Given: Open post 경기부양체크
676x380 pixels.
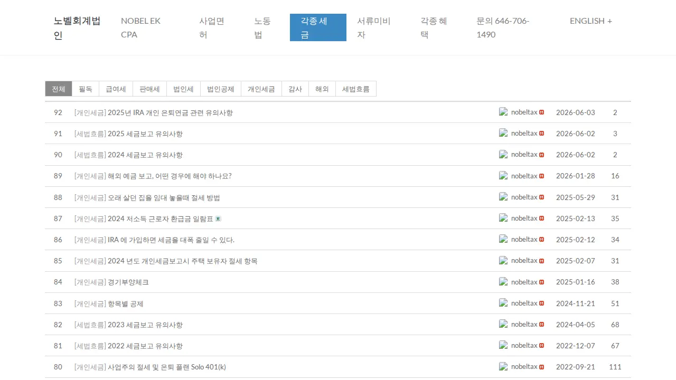Looking at the screenshot, I should (128, 282).
